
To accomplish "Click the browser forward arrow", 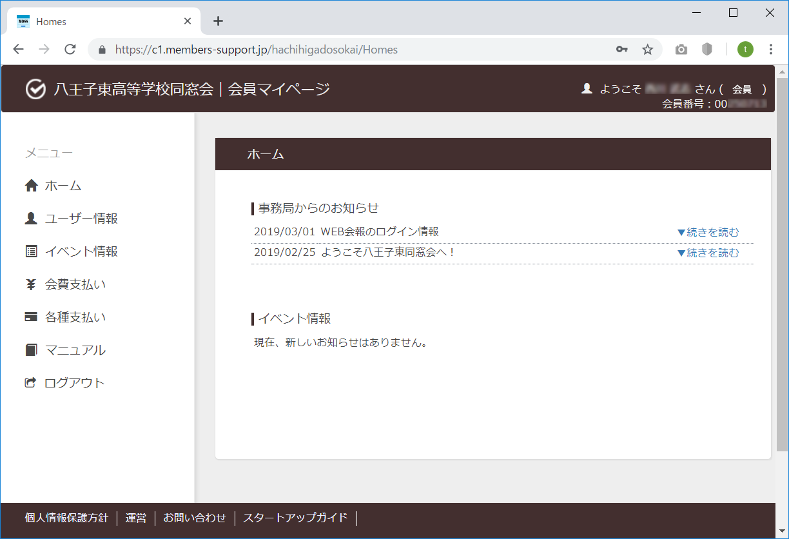I will point(44,50).
